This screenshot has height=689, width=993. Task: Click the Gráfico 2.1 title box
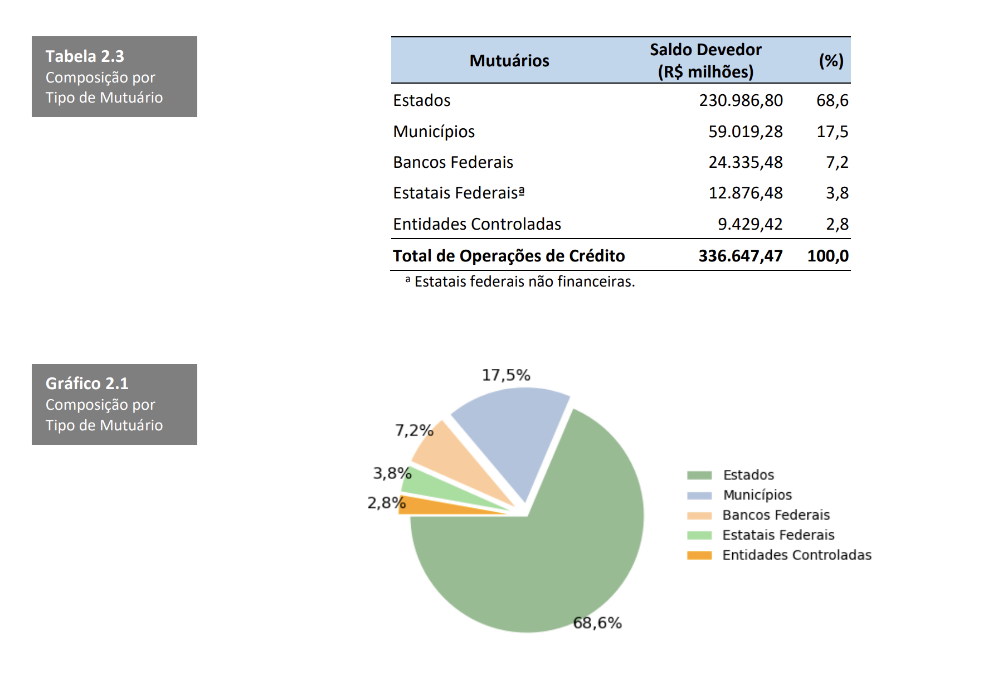[x=114, y=404]
